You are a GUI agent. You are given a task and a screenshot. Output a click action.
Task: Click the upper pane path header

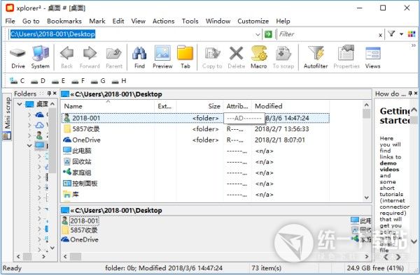click(x=216, y=94)
